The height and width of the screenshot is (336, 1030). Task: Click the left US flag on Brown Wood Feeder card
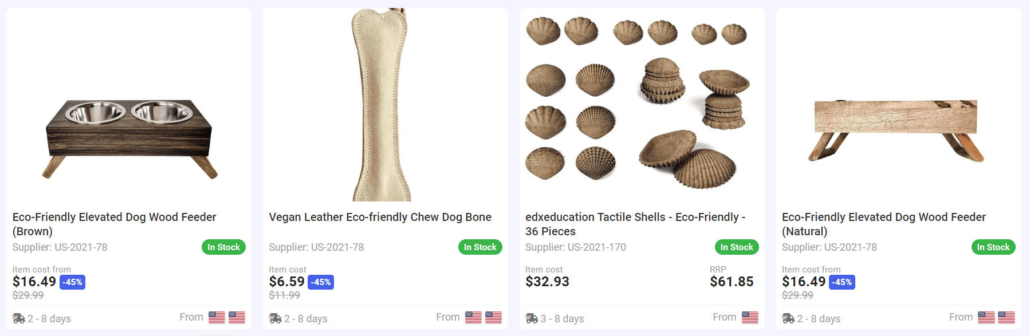point(217,316)
